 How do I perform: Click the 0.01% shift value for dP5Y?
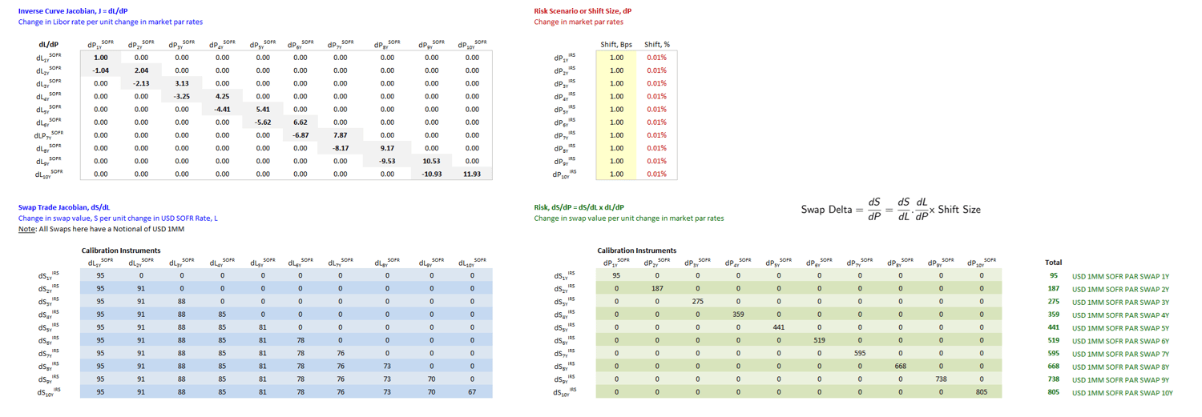[657, 109]
